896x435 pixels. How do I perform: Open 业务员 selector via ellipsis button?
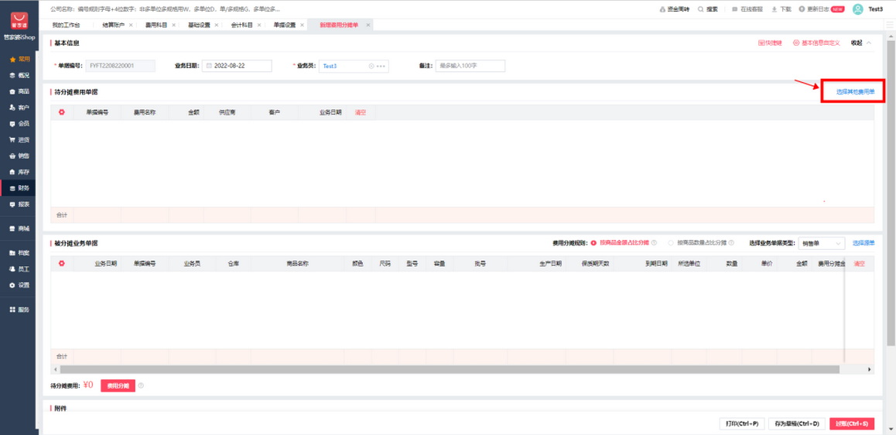click(381, 67)
